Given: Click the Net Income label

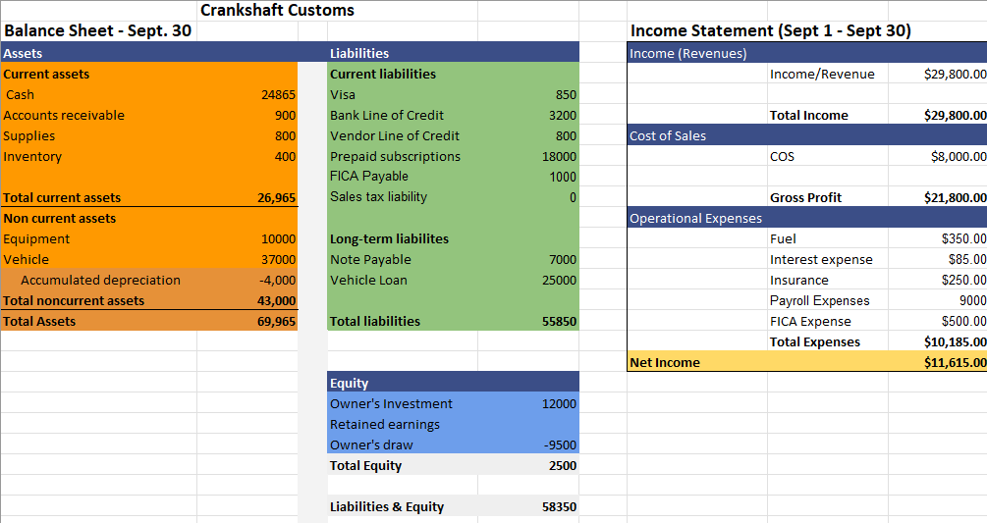Looking at the screenshot, I should click(x=665, y=363).
